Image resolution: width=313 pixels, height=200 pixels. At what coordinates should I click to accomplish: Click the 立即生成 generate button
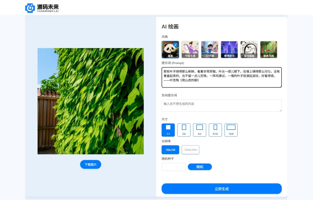click(x=222, y=189)
